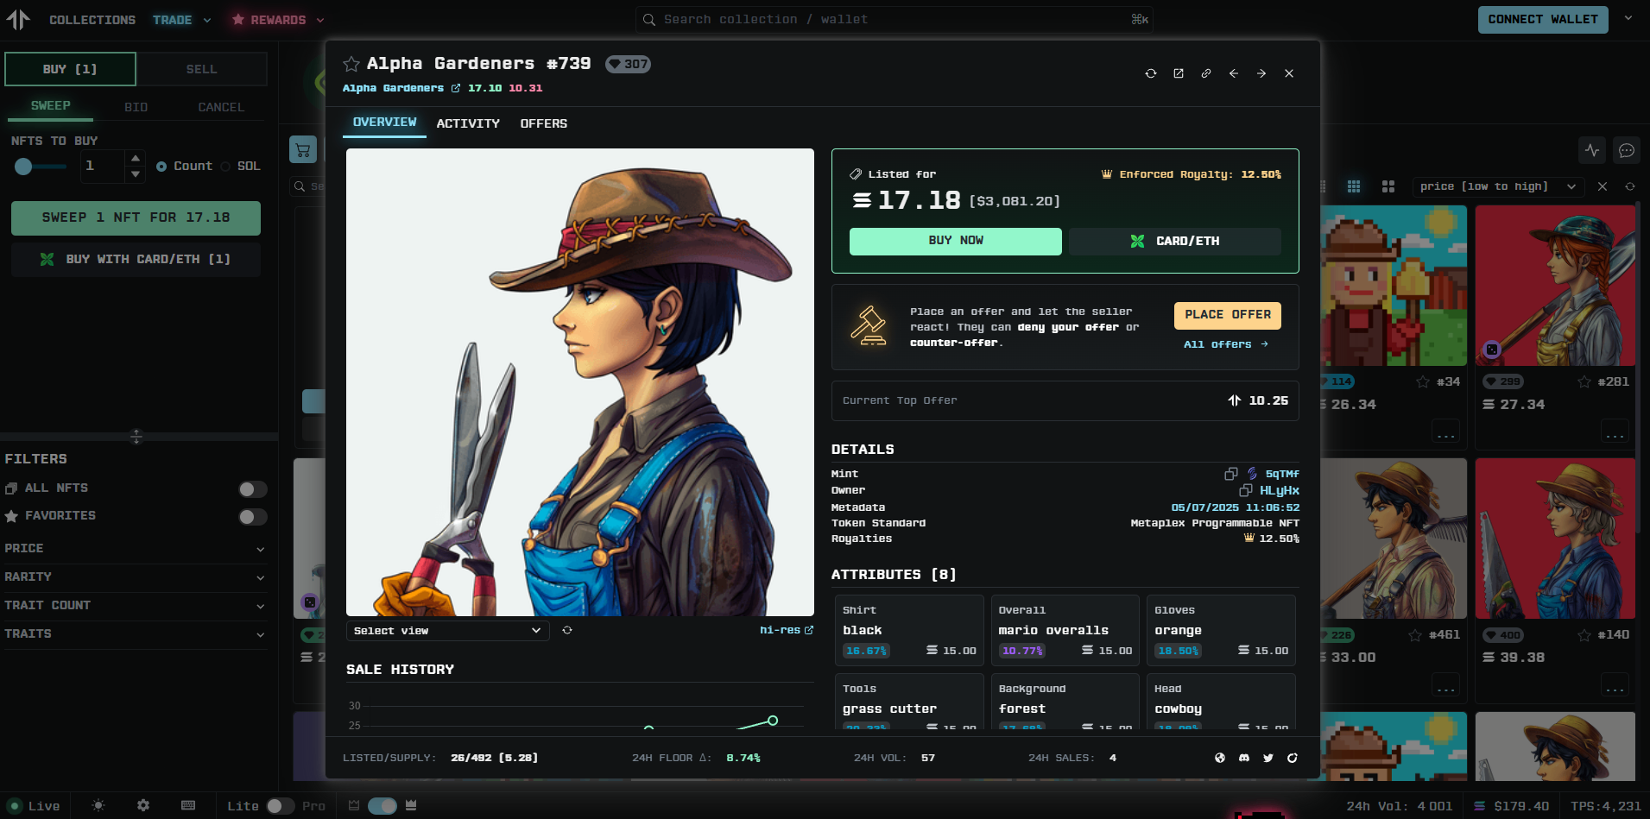
Task: Go to next NFT arrow
Action: [1261, 73]
